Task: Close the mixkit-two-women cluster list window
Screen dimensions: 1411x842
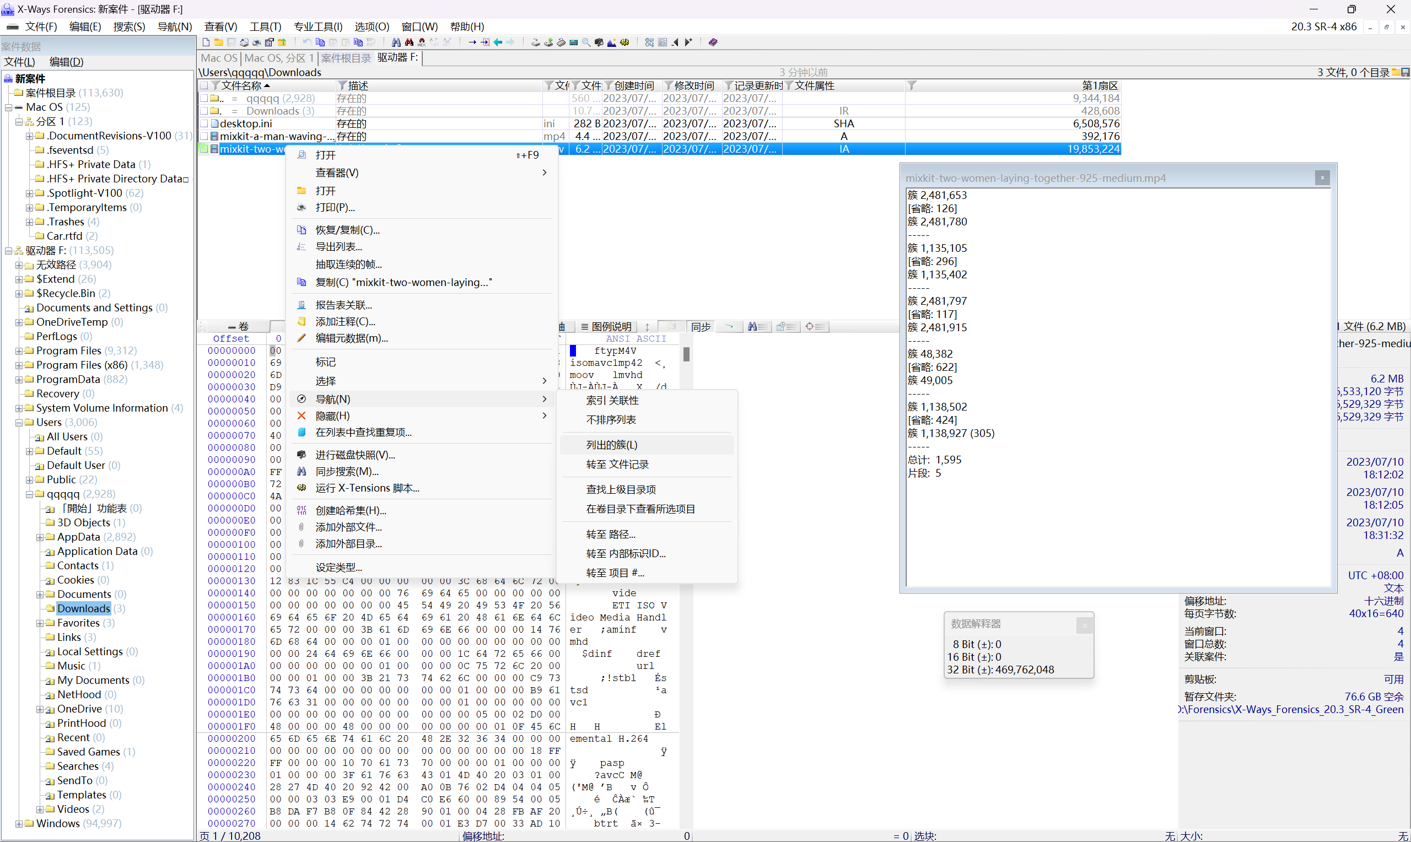Action: (x=1322, y=177)
